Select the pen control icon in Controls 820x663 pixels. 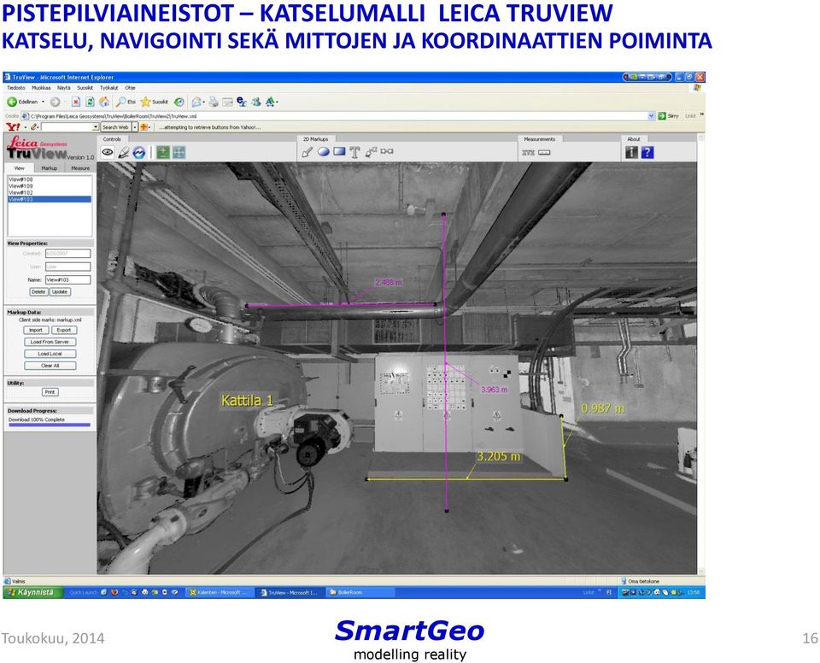[x=123, y=152]
